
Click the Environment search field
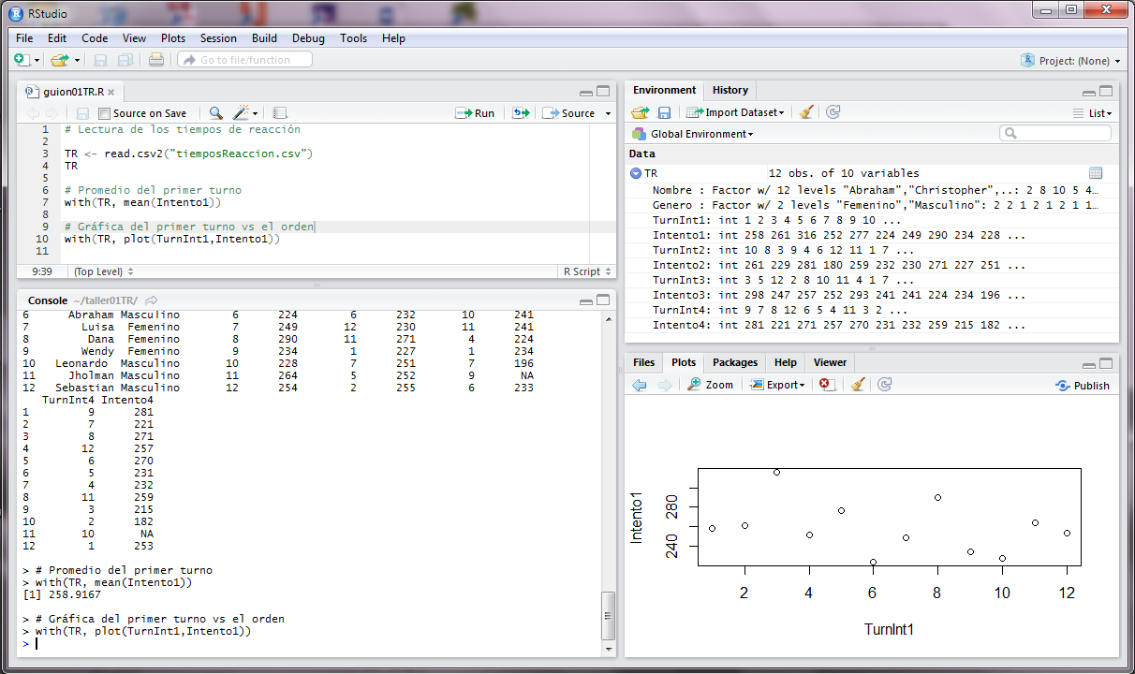(x=1055, y=134)
